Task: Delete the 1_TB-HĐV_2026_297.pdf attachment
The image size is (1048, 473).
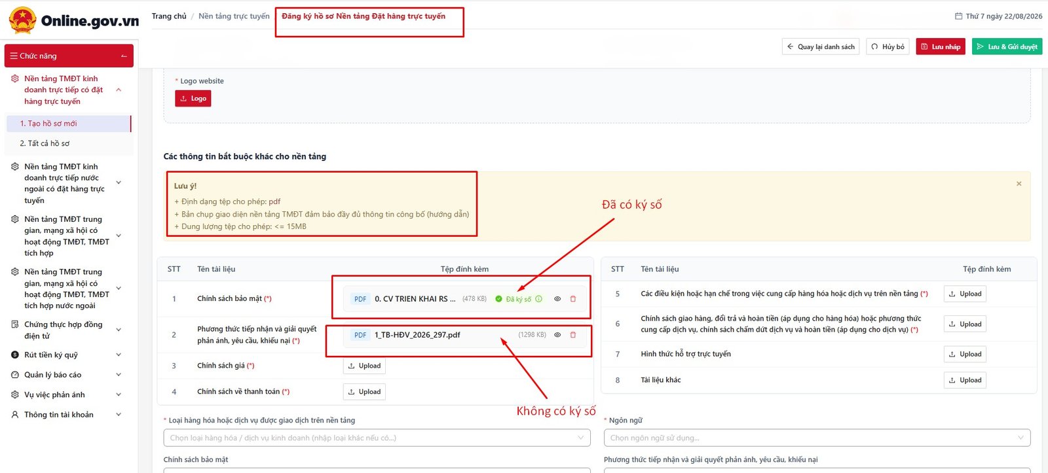Action: click(x=573, y=335)
